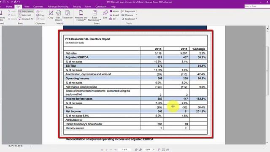Click the Net income row label

tap(73, 111)
